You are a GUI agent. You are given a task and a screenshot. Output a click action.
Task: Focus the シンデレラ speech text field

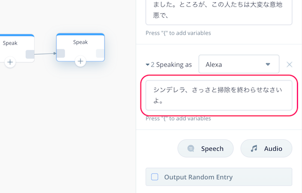pos(219,95)
